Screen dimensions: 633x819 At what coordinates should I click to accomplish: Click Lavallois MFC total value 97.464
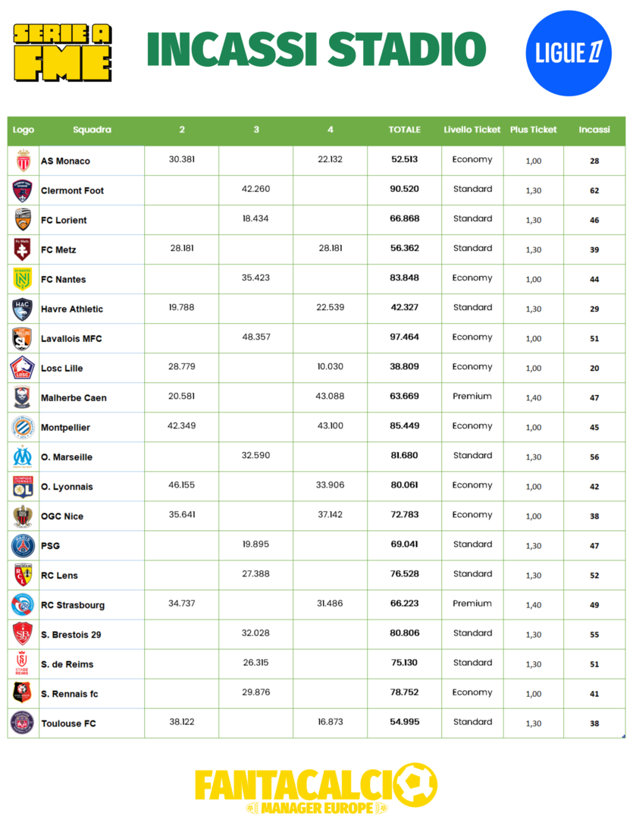point(404,337)
